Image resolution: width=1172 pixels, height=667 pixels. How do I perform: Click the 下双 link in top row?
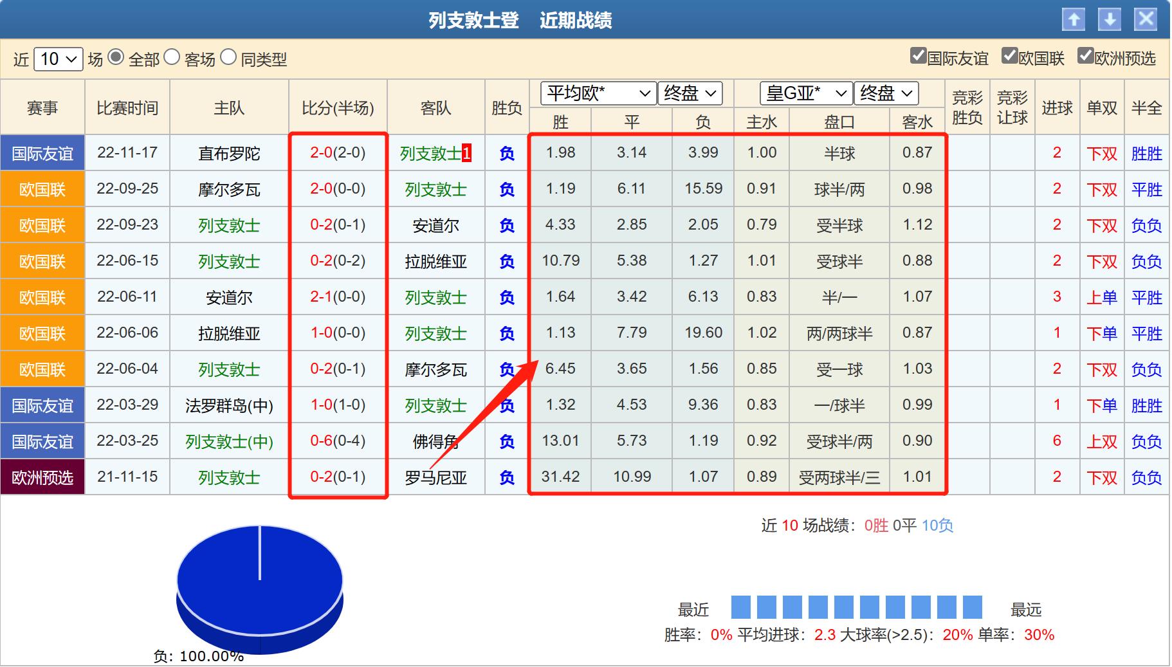coord(1101,153)
